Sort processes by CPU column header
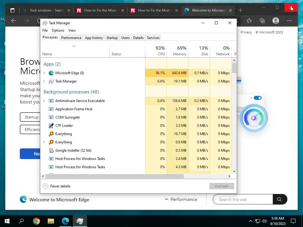303x227 pixels. pos(156,51)
